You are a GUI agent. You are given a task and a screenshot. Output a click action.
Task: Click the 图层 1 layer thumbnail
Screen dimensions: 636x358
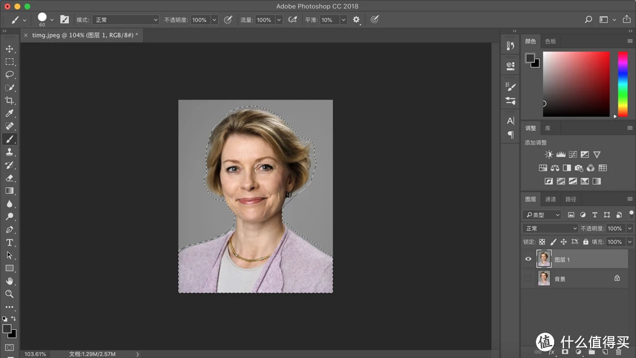pos(544,258)
